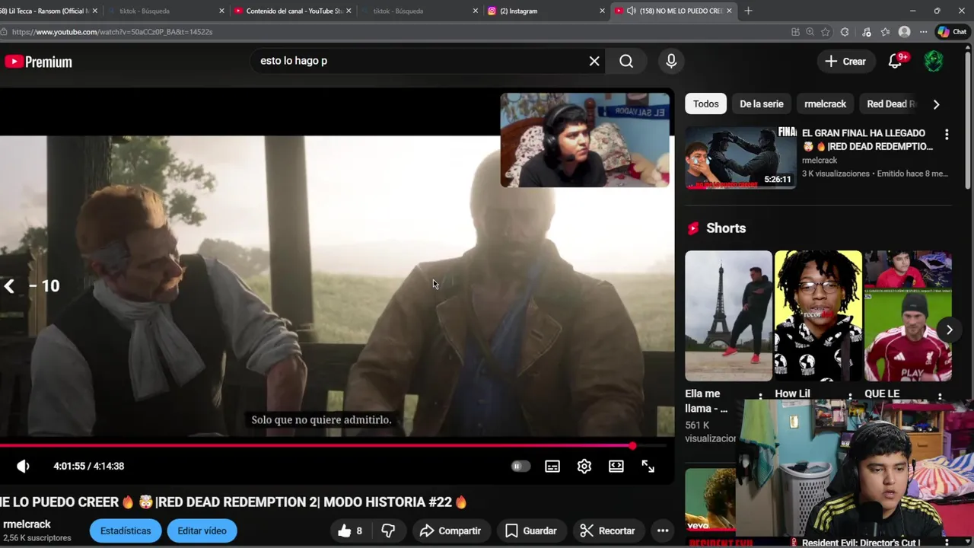This screenshot has height=548, width=974.
Task: Click Editar vídeo button
Action: click(x=202, y=530)
